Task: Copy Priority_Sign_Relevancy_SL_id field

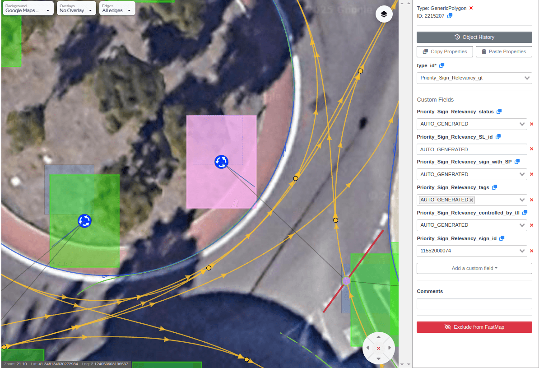Action: pyautogui.click(x=498, y=137)
